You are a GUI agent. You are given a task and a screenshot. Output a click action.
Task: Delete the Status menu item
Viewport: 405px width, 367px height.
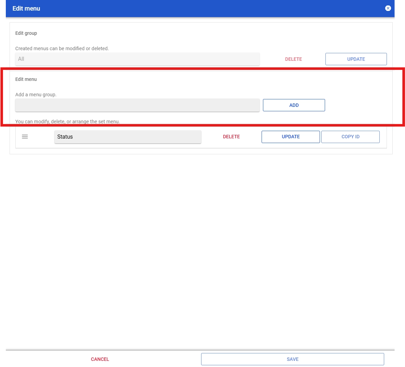232,137
